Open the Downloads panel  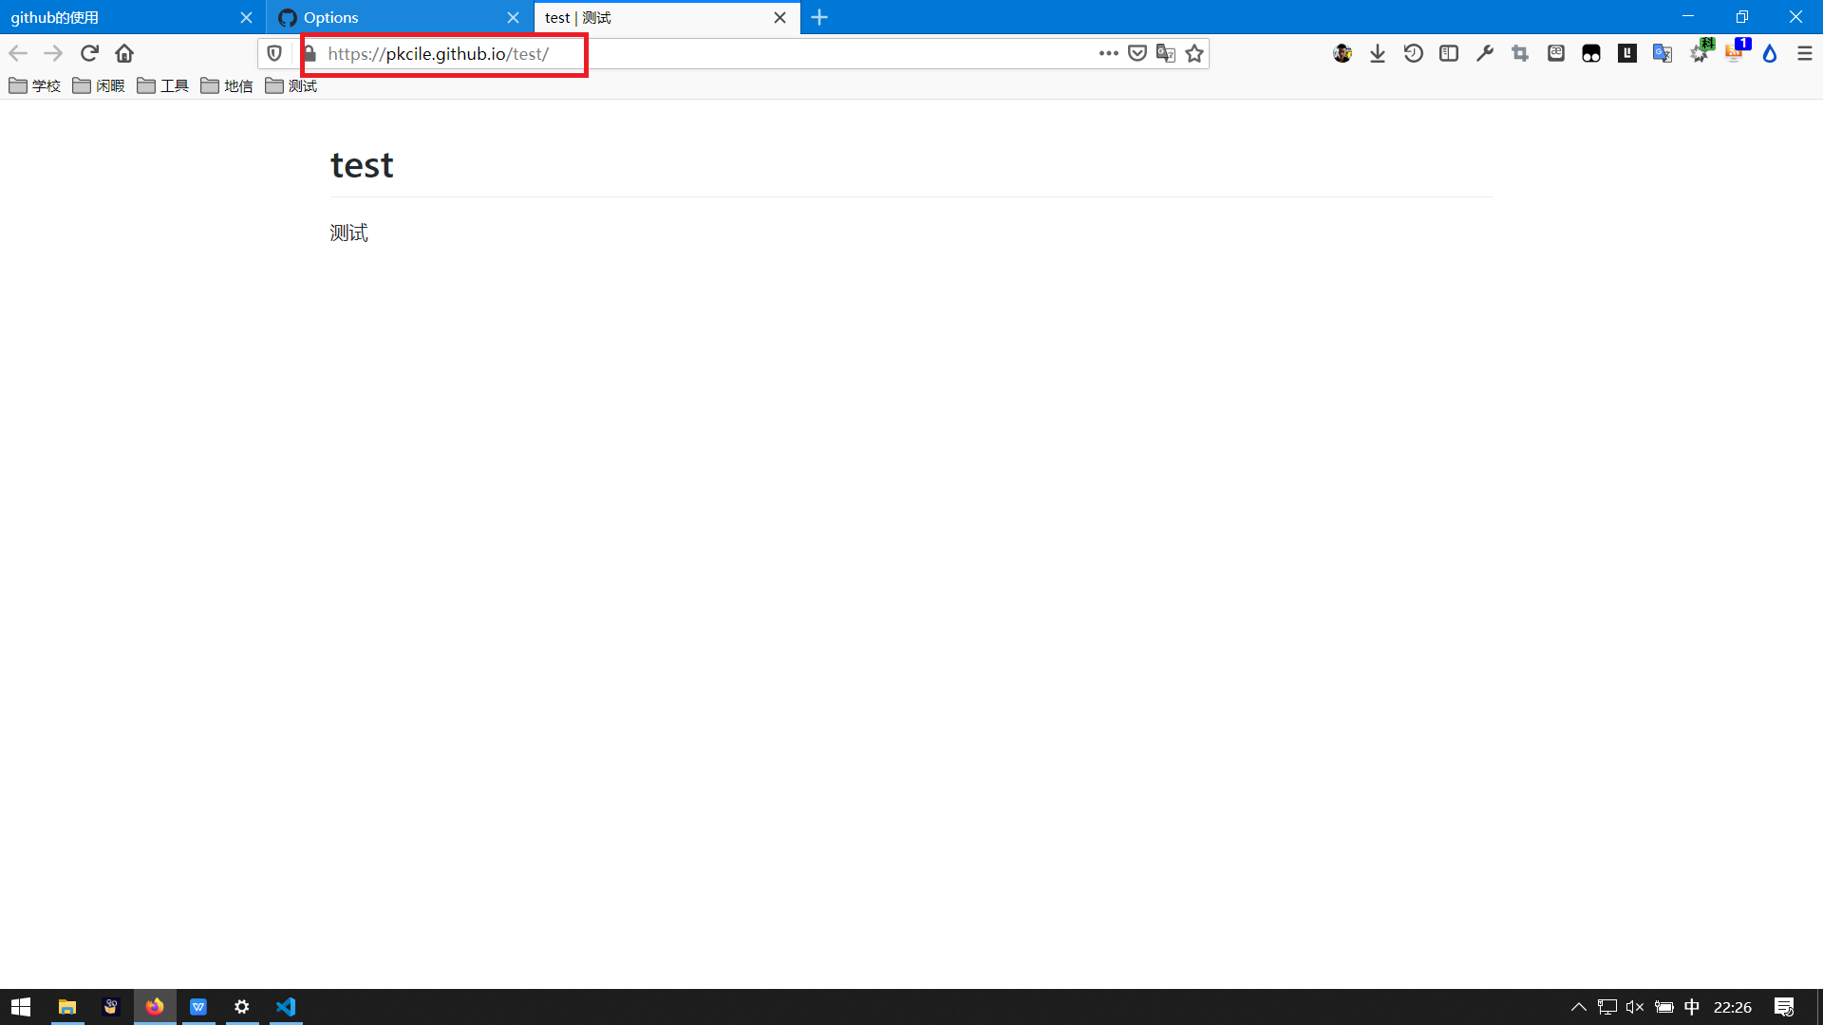(1378, 53)
